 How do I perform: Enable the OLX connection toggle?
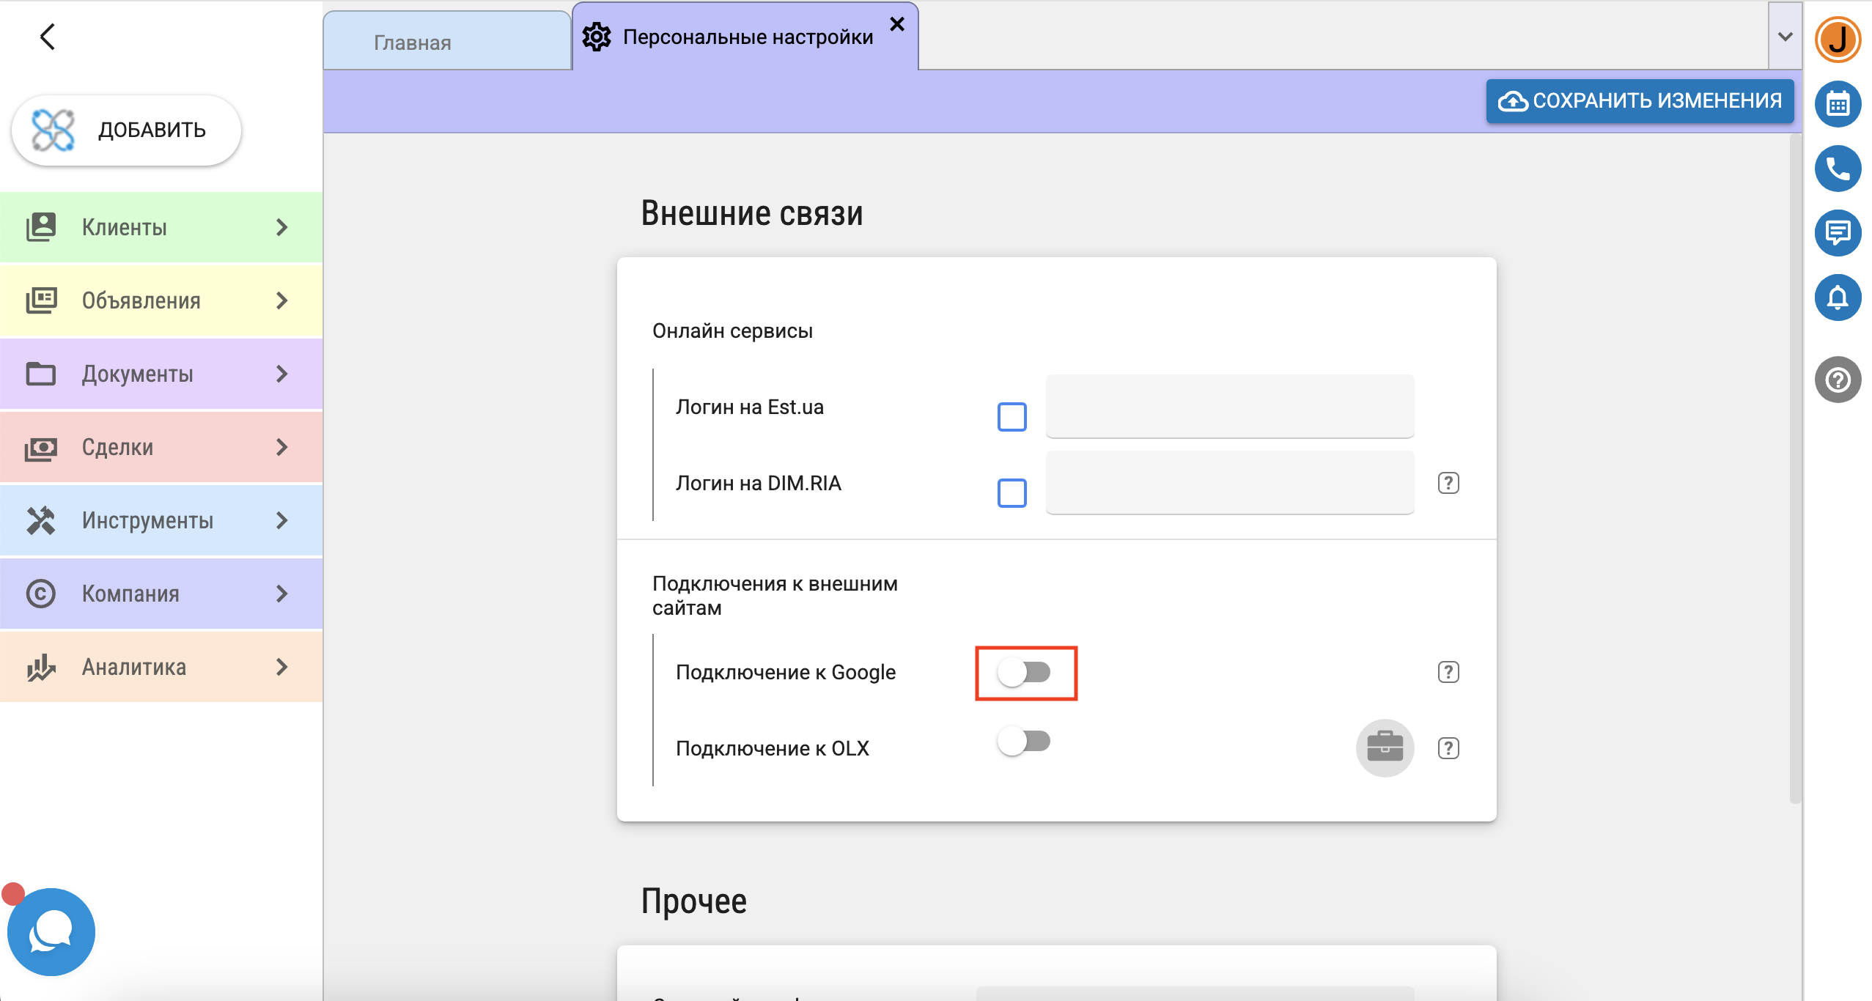(1025, 741)
